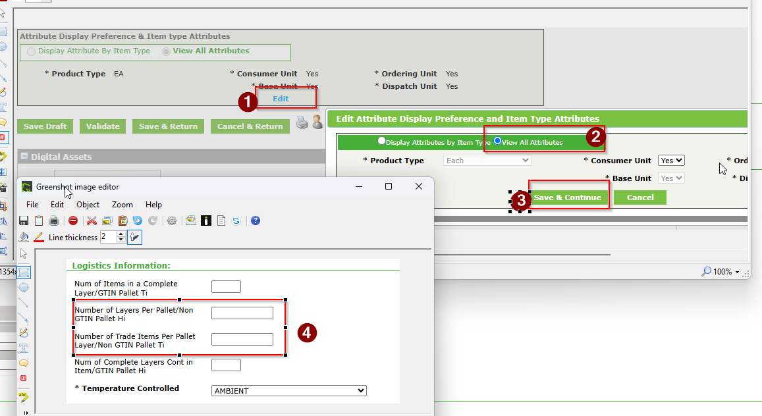Click the black 'i' Imgur icon
The image size is (762, 416).
[206, 221]
